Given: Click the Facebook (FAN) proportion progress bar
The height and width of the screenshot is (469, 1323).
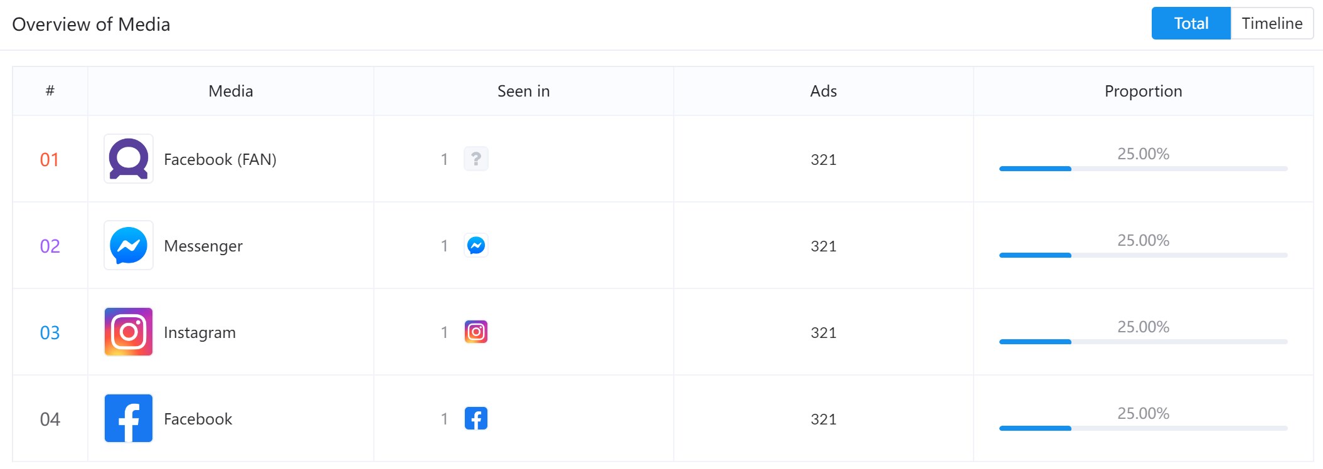Looking at the screenshot, I should coord(1143,169).
